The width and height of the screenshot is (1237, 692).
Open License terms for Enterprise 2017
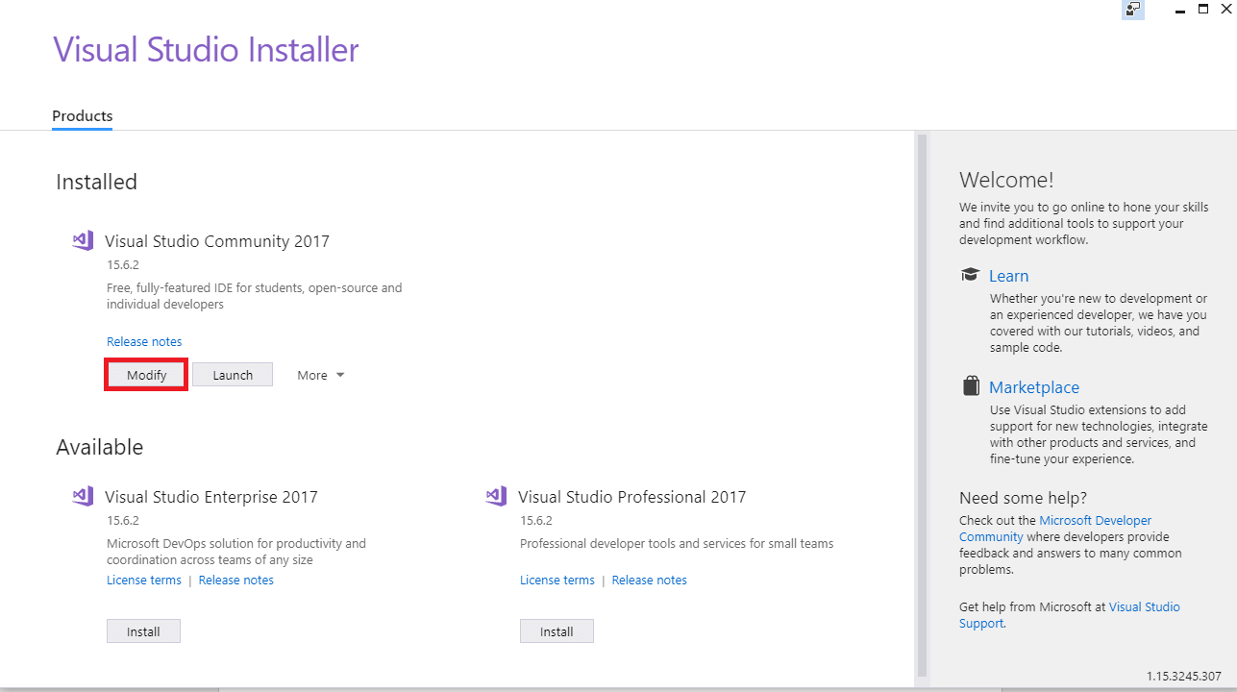(144, 580)
